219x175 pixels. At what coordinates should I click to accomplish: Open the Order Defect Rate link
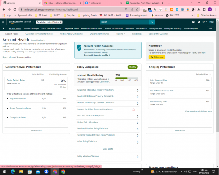[15, 80]
